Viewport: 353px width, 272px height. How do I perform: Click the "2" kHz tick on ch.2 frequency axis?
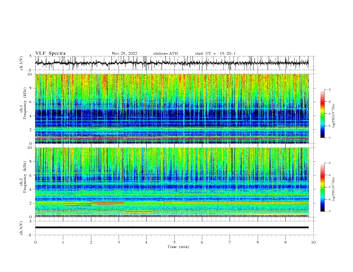[31, 203]
